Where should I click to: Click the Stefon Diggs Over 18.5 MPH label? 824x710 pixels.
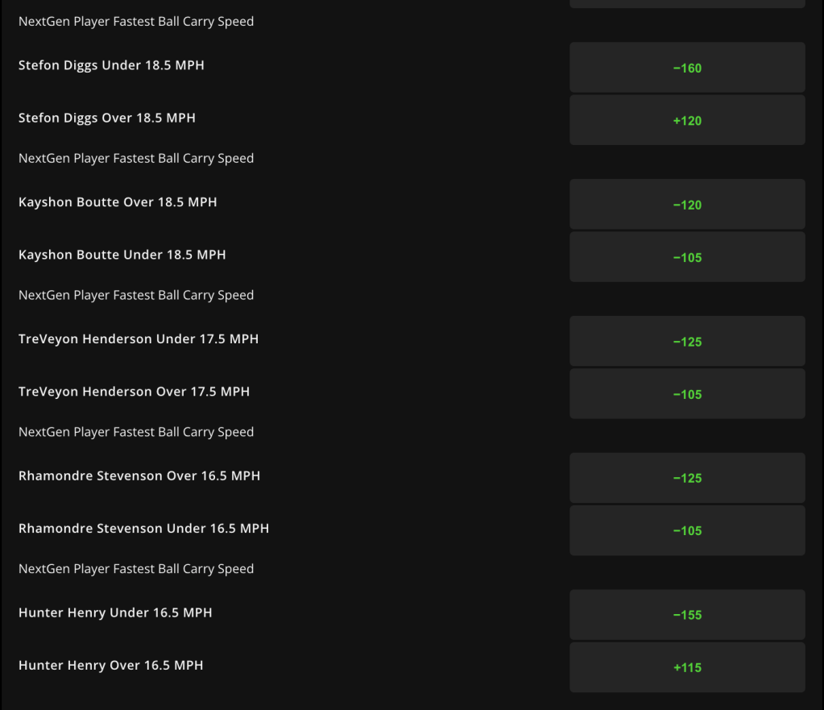[106, 118]
